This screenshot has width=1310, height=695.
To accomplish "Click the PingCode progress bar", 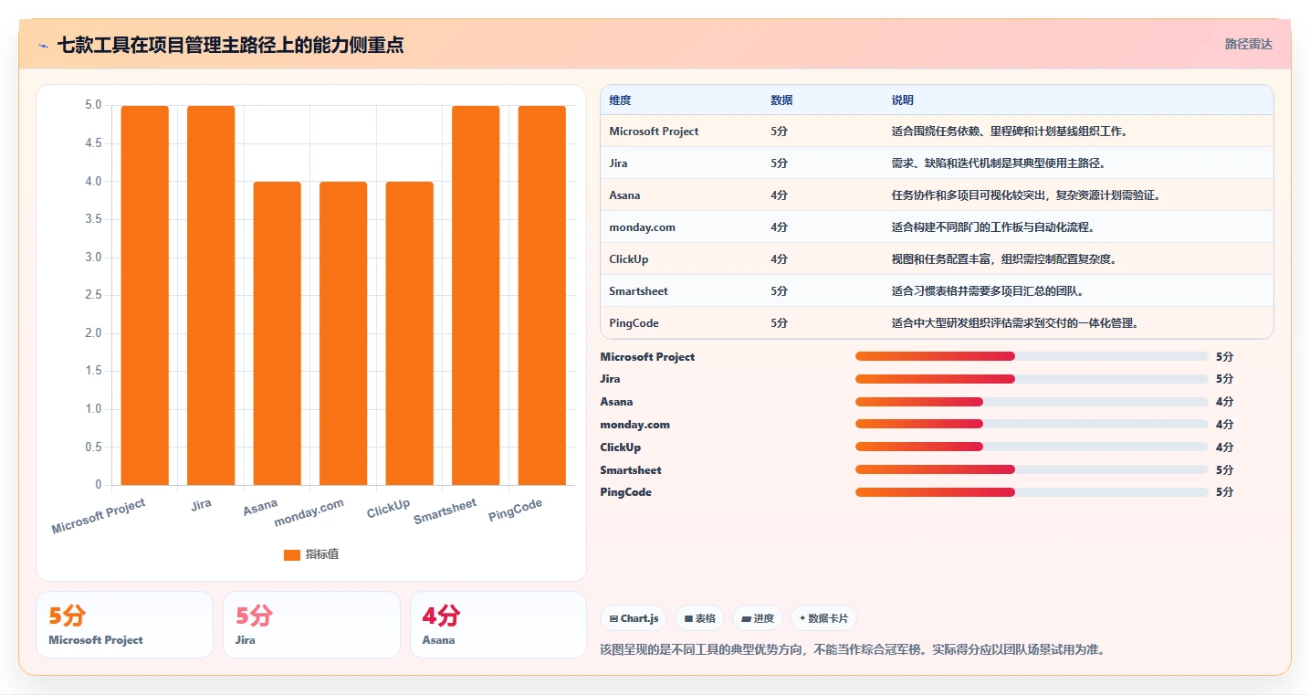I will tap(1032, 492).
